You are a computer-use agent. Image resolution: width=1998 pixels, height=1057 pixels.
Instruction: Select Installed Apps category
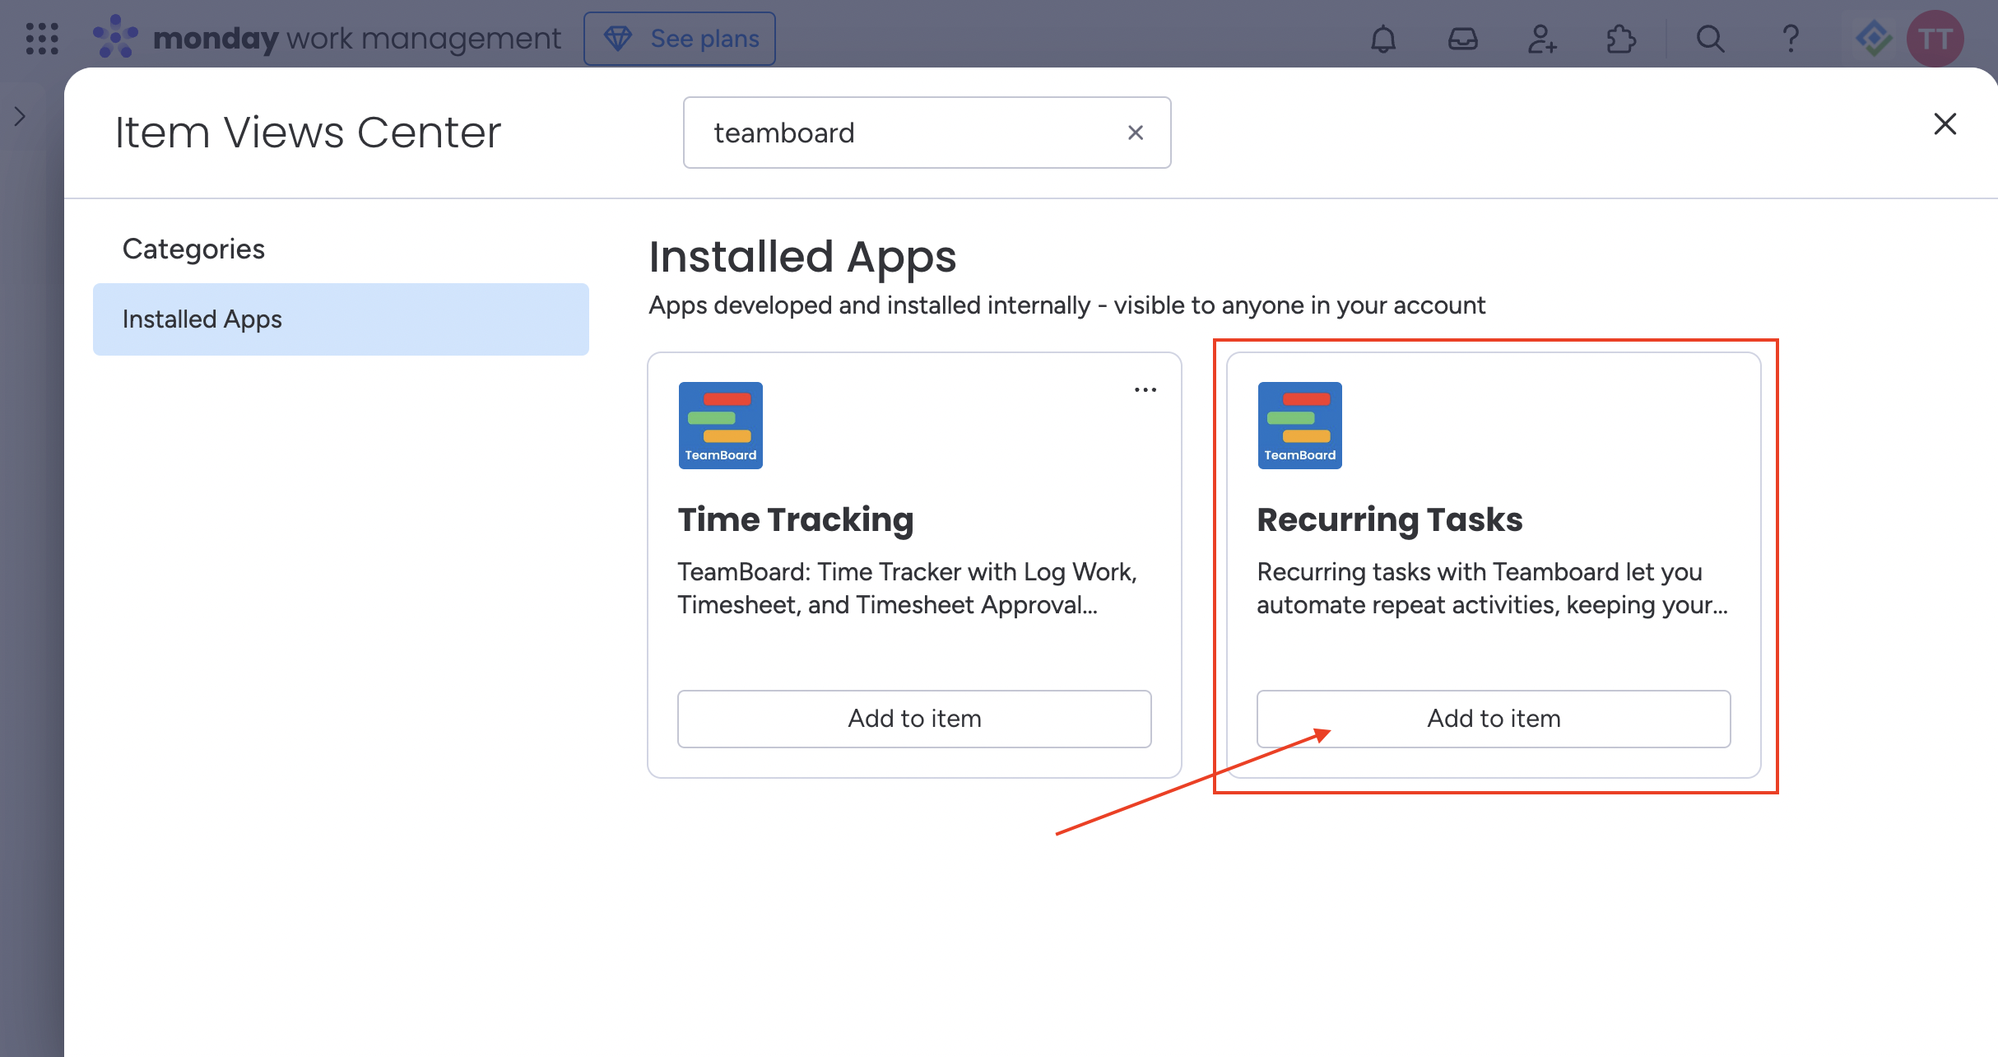341,319
